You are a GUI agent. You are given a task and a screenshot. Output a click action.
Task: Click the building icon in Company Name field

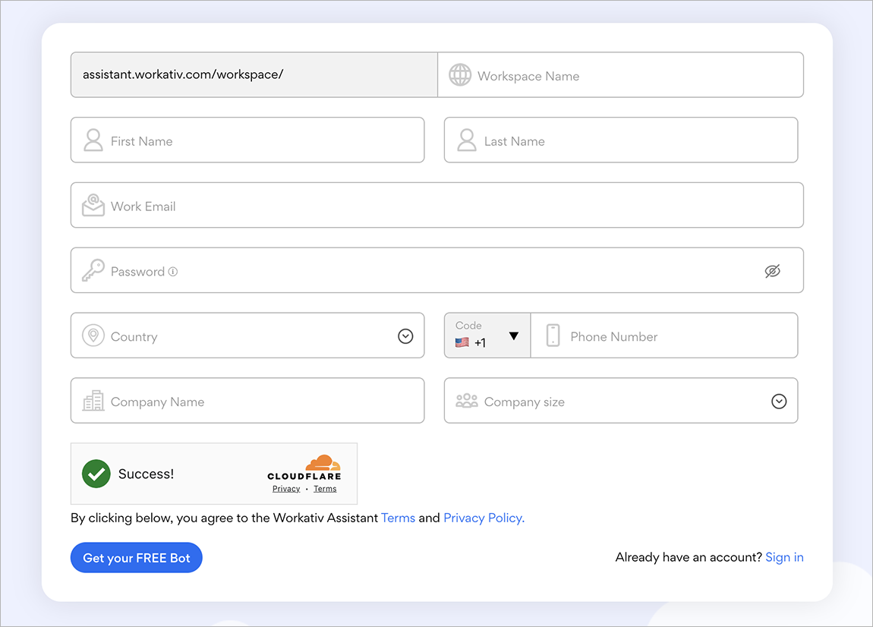coord(93,402)
